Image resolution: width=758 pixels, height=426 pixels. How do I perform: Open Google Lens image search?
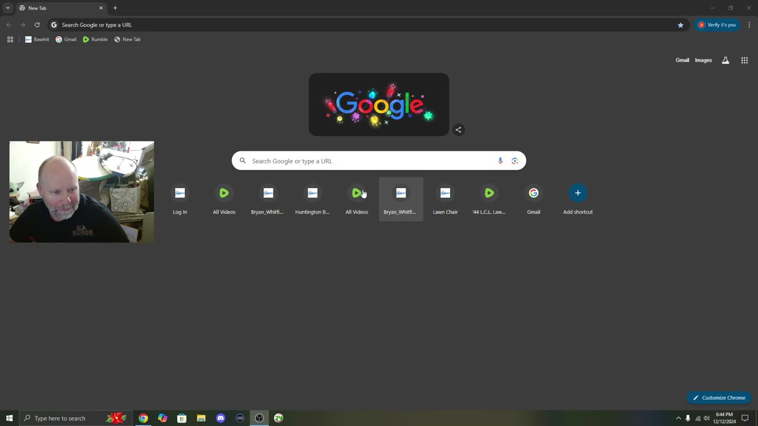(x=515, y=161)
